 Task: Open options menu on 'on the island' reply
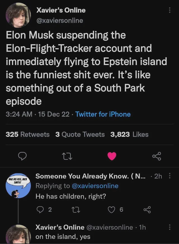[170, 227]
